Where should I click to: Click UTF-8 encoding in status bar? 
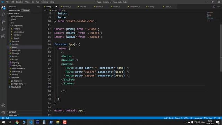(x=186, y=118)
